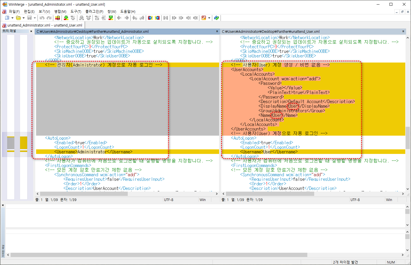Jump to Last Difference icon
Viewport: 411px width, 265px height.
coord(111,18)
